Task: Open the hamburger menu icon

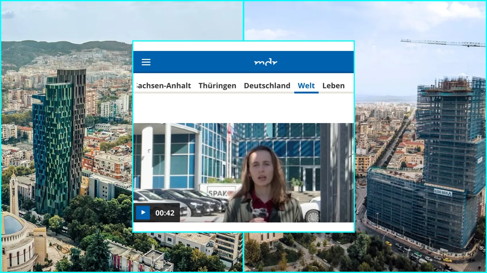Action: pos(146,62)
